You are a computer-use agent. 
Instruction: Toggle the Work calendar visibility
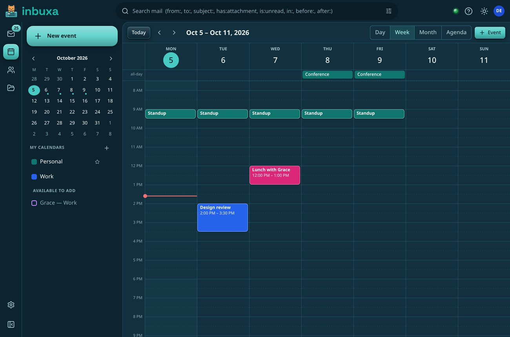click(x=34, y=177)
